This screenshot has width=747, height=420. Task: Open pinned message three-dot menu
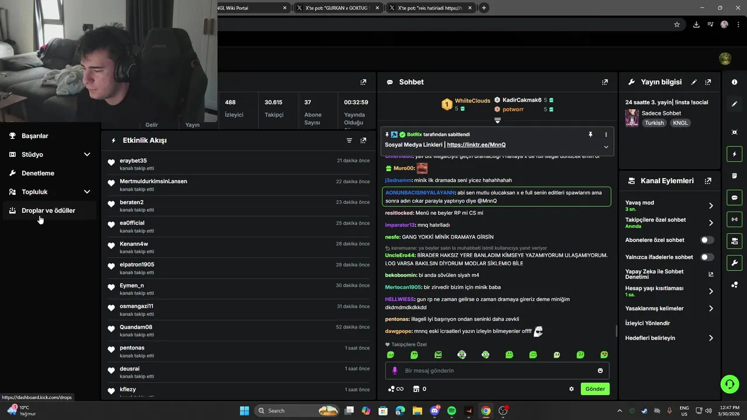coord(606,135)
